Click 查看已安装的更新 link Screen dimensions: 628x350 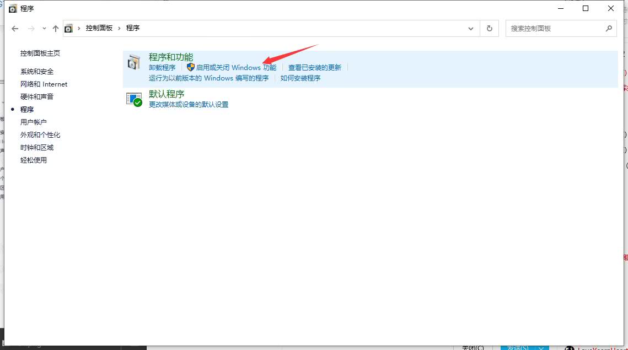315,68
